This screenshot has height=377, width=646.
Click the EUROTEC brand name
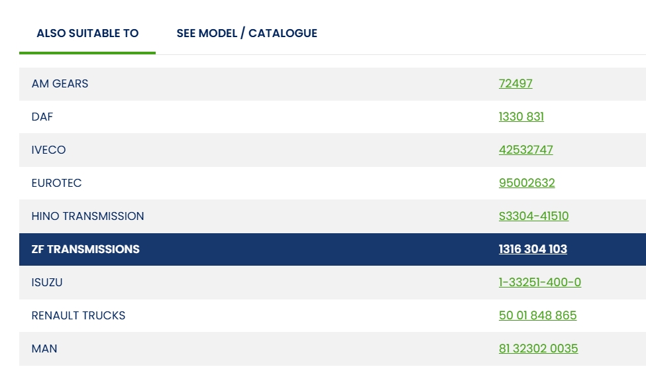[56, 183]
